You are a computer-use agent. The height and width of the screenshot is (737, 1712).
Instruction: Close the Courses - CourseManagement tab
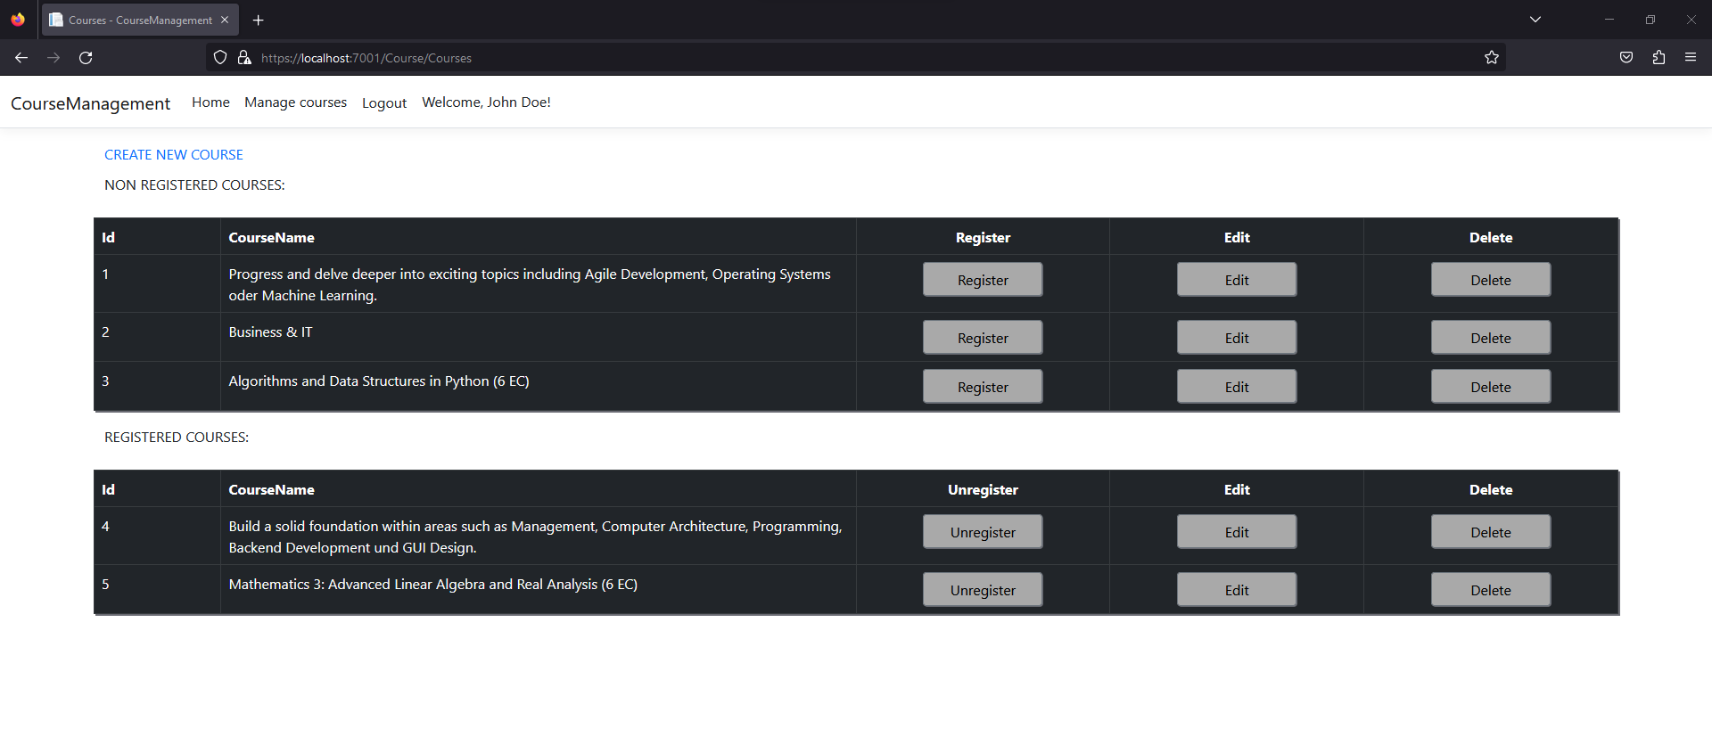(225, 20)
